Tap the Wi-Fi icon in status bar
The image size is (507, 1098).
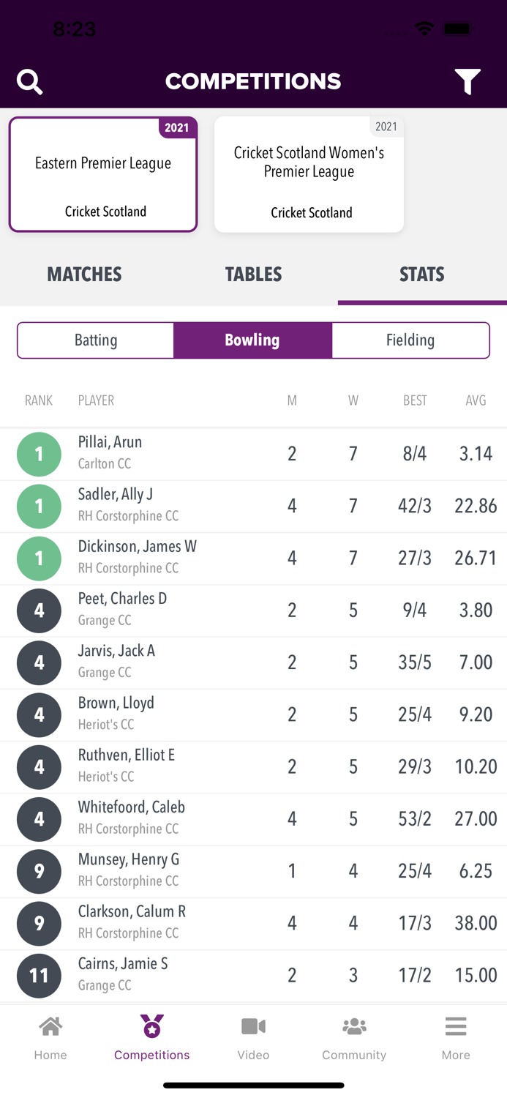423,29
